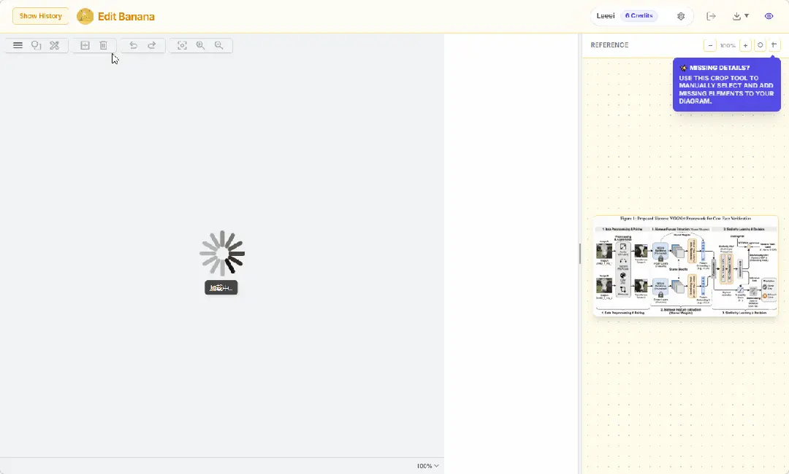Expand the 100% canvas zoom dropdown

(428, 466)
